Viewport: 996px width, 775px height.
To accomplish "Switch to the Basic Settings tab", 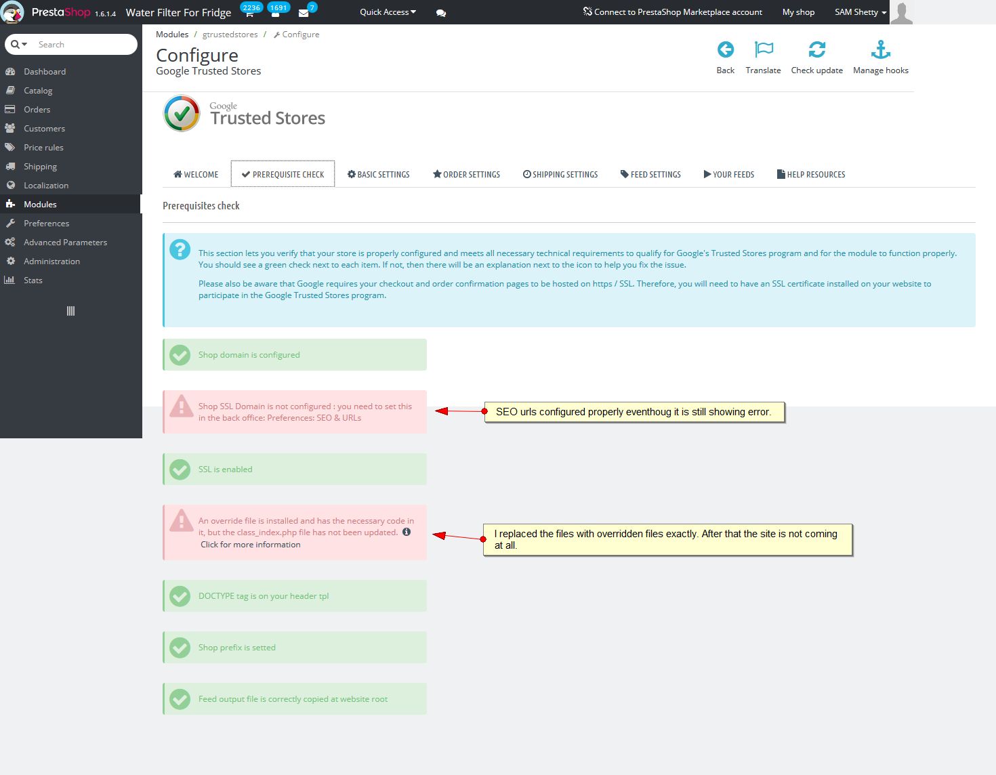I will click(378, 175).
